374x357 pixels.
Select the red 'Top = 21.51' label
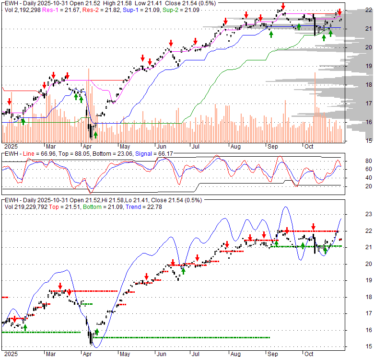tap(64, 207)
